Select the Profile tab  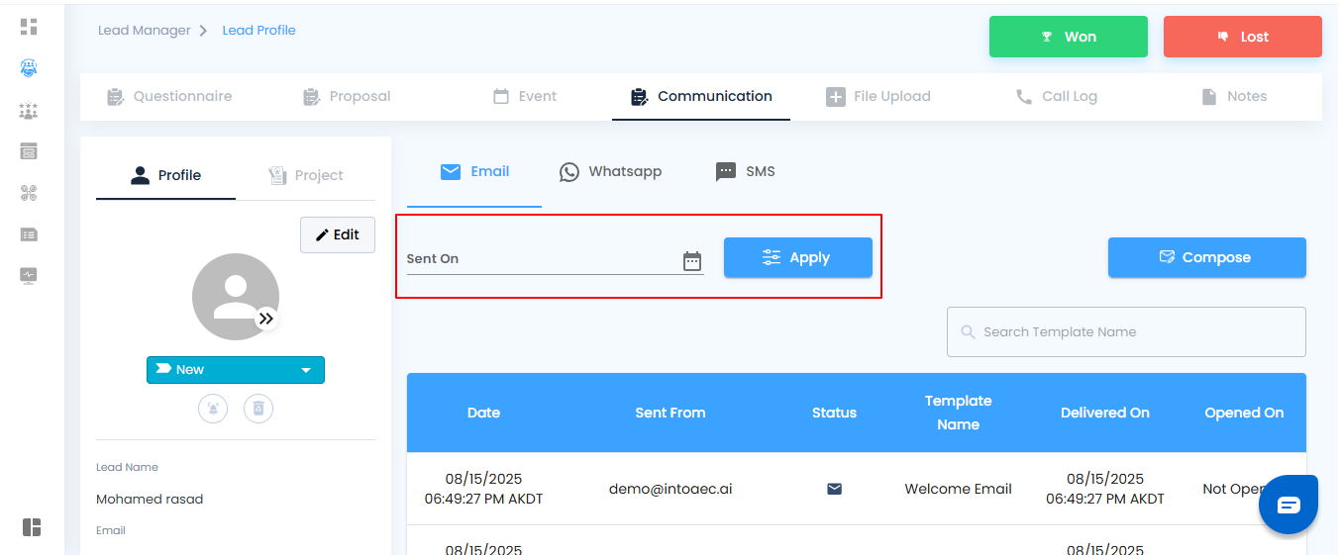pyautogui.click(x=165, y=175)
